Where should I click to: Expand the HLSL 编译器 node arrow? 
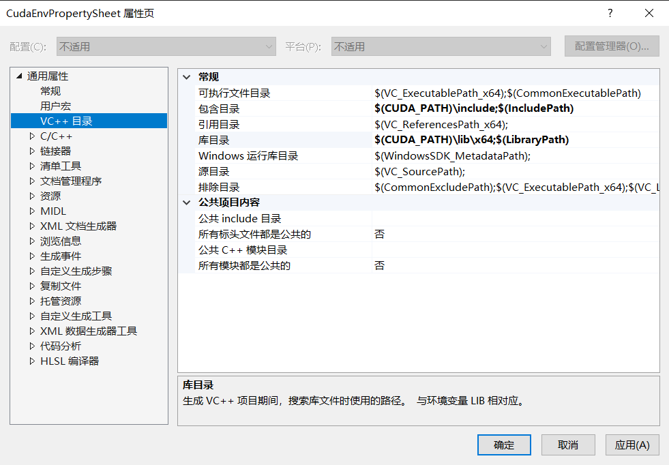(x=32, y=361)
